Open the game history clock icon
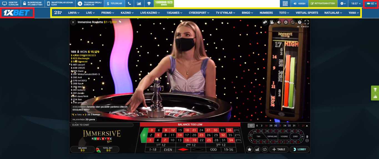This screenshot has height=159, width=379. (x=293, y=22)
